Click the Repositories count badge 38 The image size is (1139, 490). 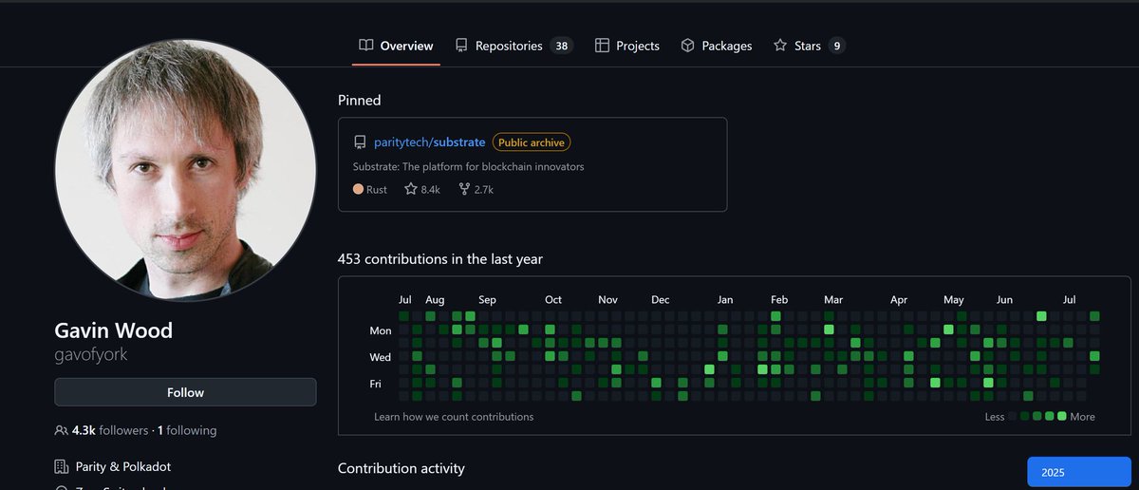click(562, 46)
